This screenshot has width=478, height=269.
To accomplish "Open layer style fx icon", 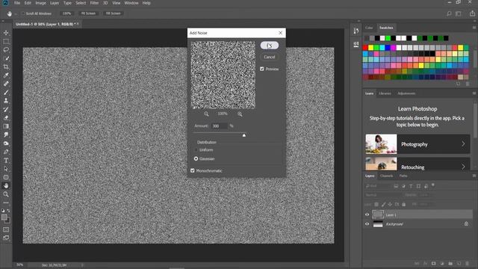I will click(425, 263).
